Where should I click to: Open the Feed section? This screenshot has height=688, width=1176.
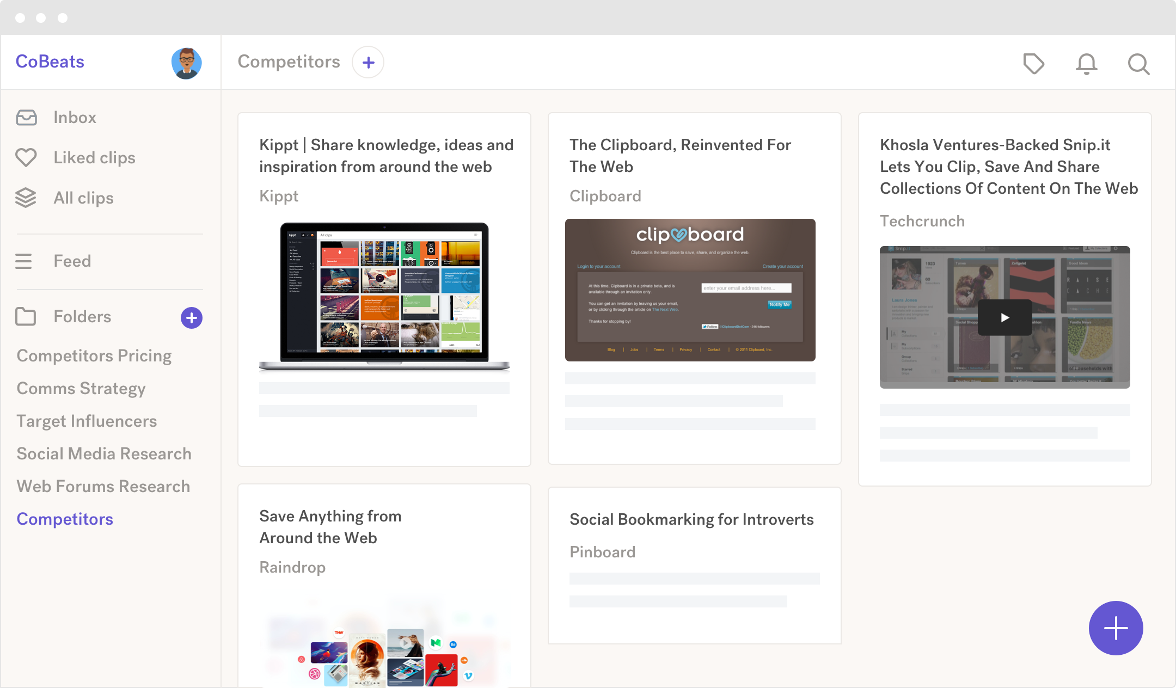(72, 261)
